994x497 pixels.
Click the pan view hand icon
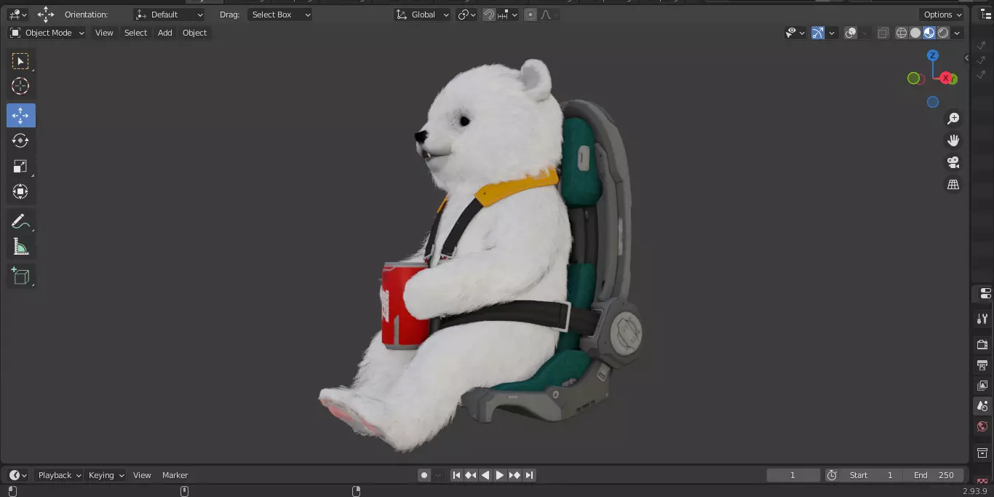click(x=953, y=140)
